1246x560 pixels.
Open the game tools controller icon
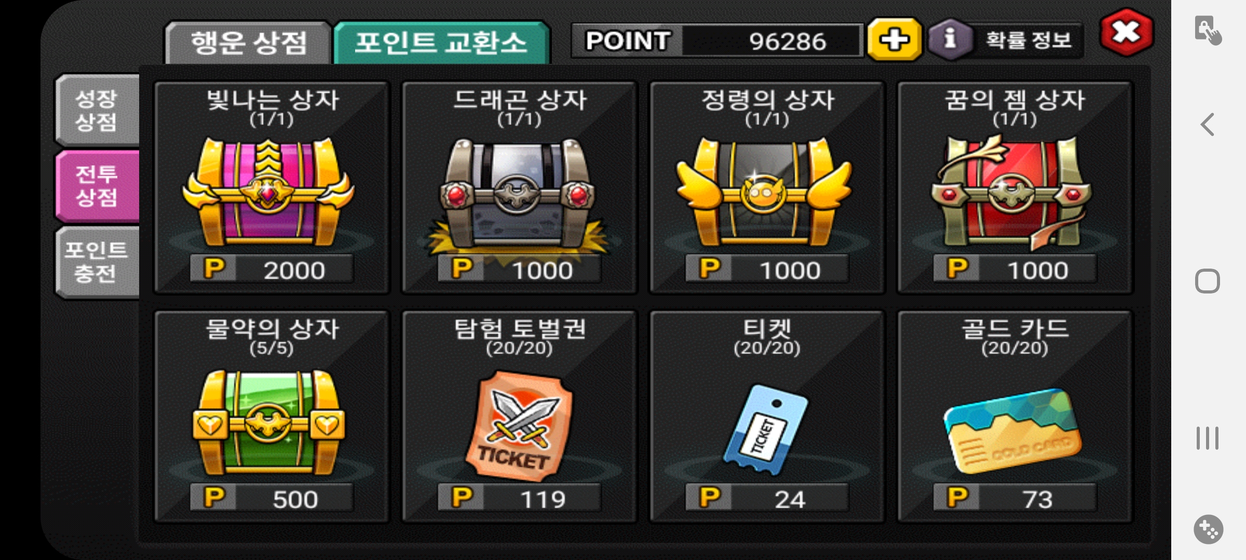tap(1208, 529)
